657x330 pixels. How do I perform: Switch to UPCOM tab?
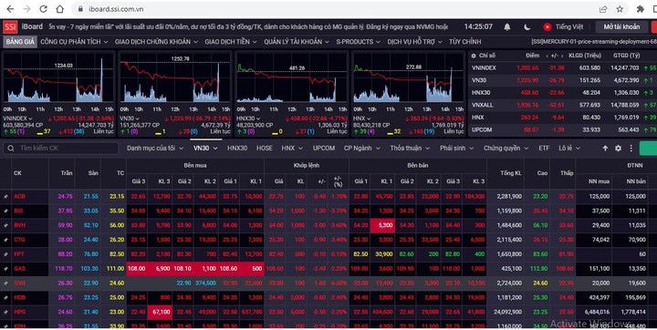[x=323, y=148]
